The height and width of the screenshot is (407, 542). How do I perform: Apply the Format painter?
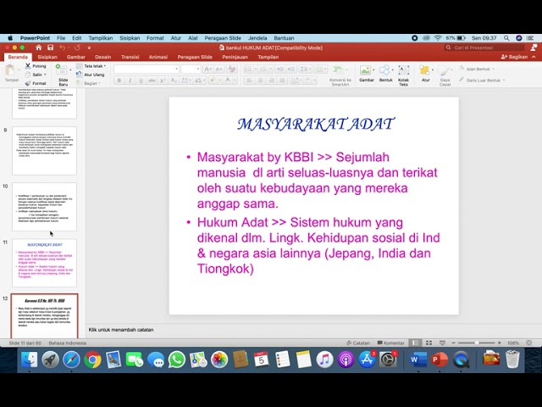pos(36,83)
